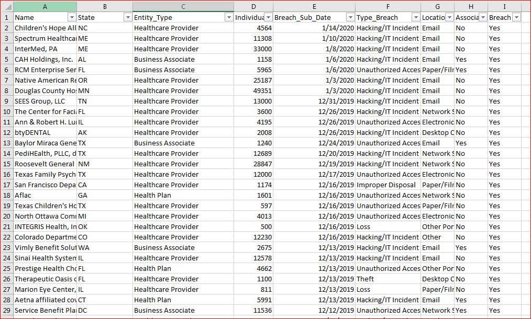Open the Associa column filter dropdown
The height and width of the screenshot is (319, 531).
coord(483,17)
